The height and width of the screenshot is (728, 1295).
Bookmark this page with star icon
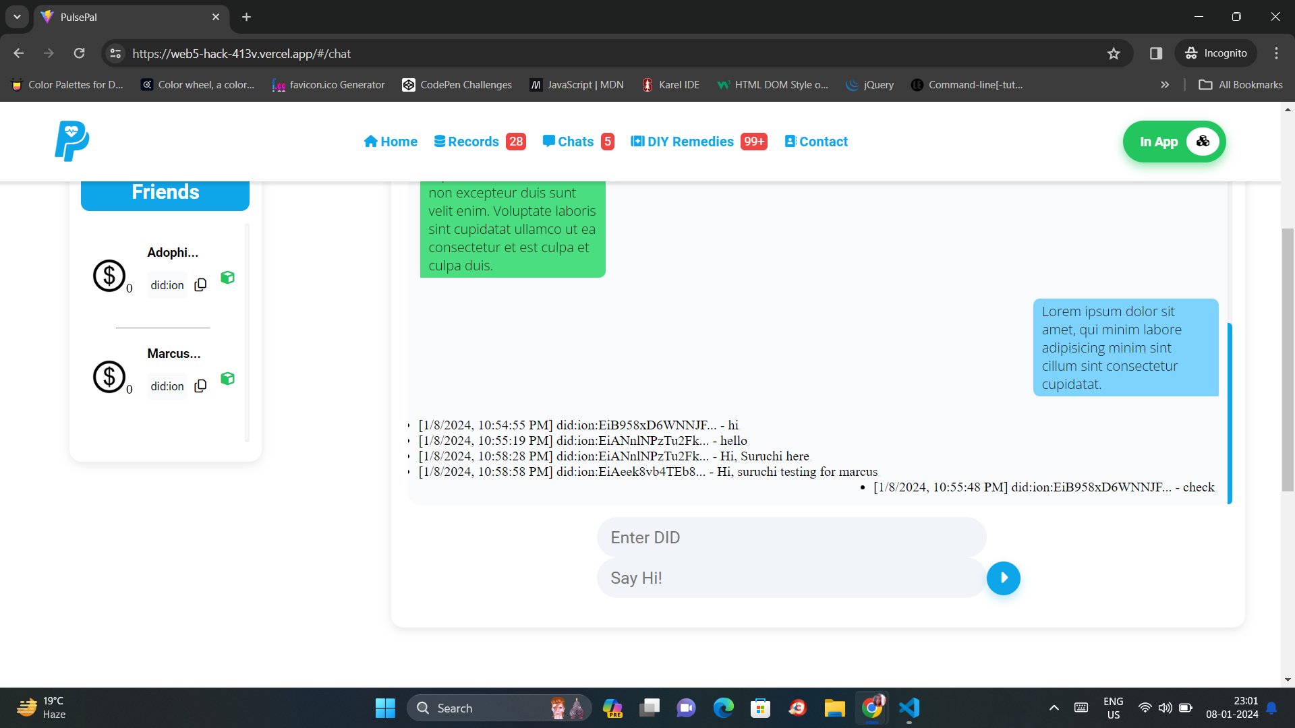click(x=1114, y=53)
